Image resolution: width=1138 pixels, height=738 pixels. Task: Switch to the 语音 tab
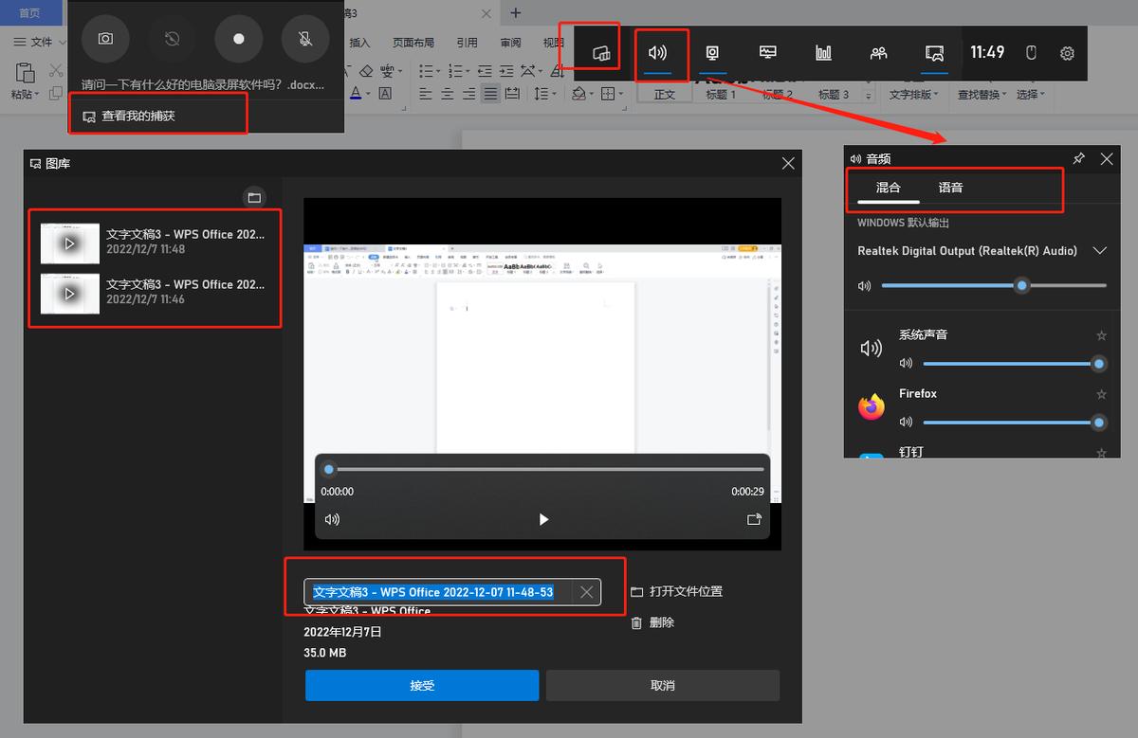950,188
